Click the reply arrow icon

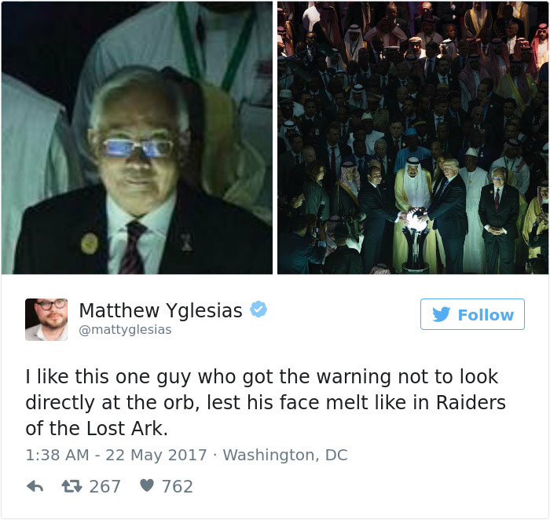(35, 486)
